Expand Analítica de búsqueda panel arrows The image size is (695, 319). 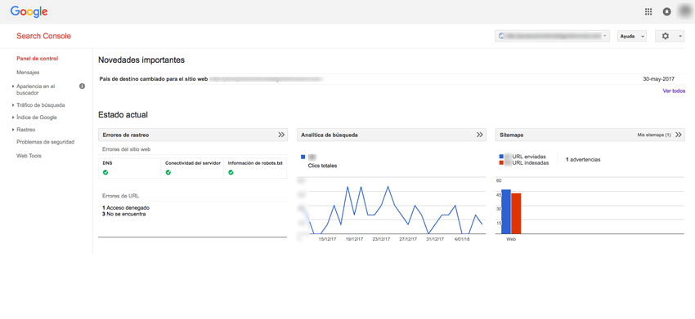tap(479, 135)
